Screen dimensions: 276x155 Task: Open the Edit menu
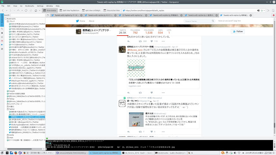click(9, 6)
